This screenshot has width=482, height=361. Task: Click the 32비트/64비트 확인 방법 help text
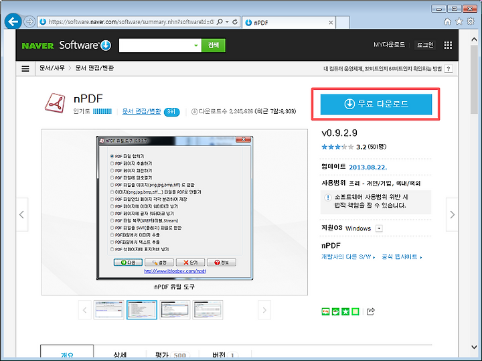click(x=382, y=69)
